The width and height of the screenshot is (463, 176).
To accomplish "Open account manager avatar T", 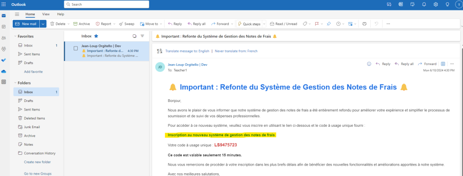I will point(459,5).
